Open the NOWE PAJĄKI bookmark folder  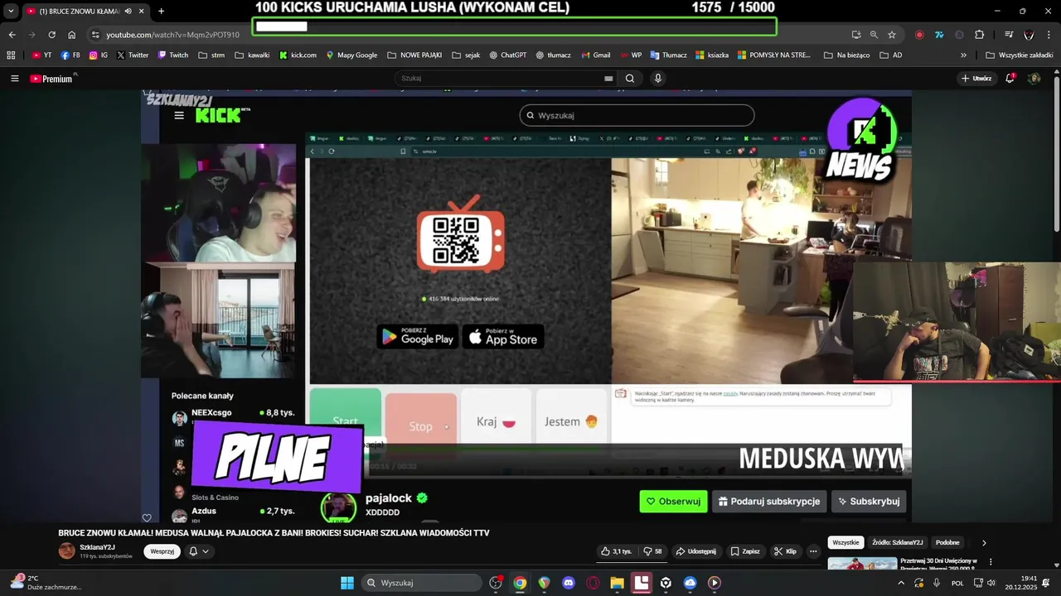click(414, 55)
